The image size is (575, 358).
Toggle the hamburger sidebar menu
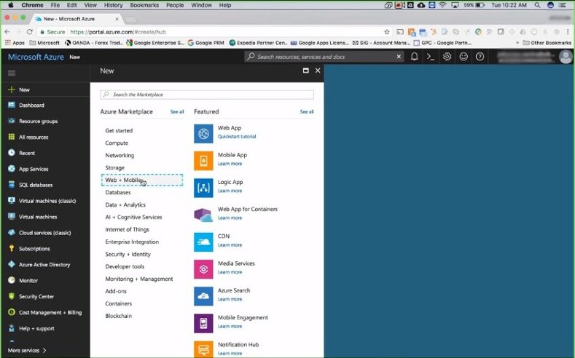12,73
